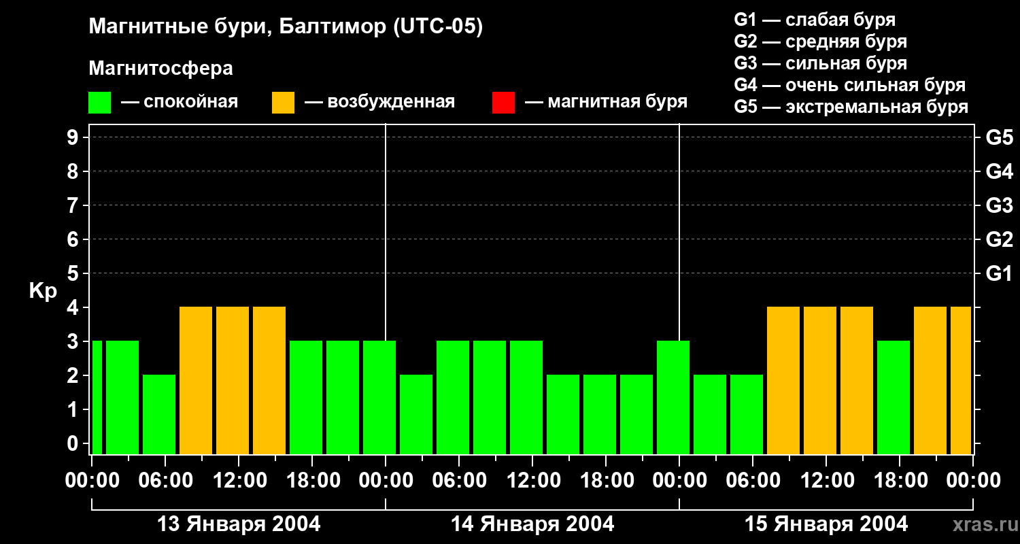Click the '00:00' label at the start of 15 January

pyautogui.click(x=679, y=481)
